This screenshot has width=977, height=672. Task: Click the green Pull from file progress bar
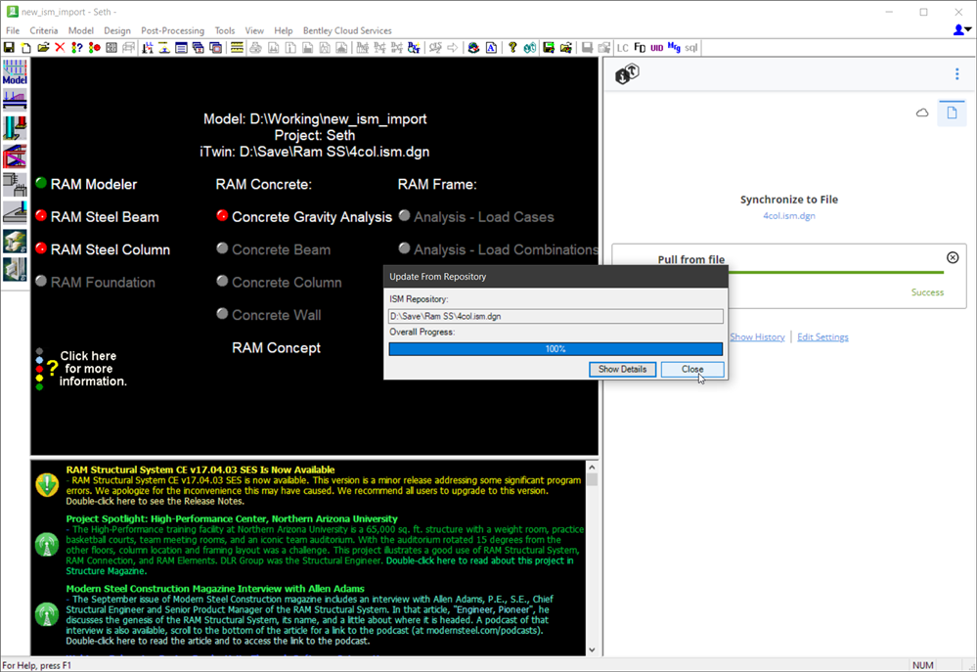click(x=835, y=272)
